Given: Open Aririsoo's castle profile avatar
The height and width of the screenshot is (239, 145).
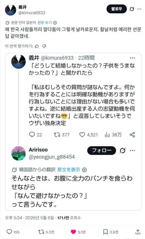Looking at the screenshot, I should pos(18,153).
